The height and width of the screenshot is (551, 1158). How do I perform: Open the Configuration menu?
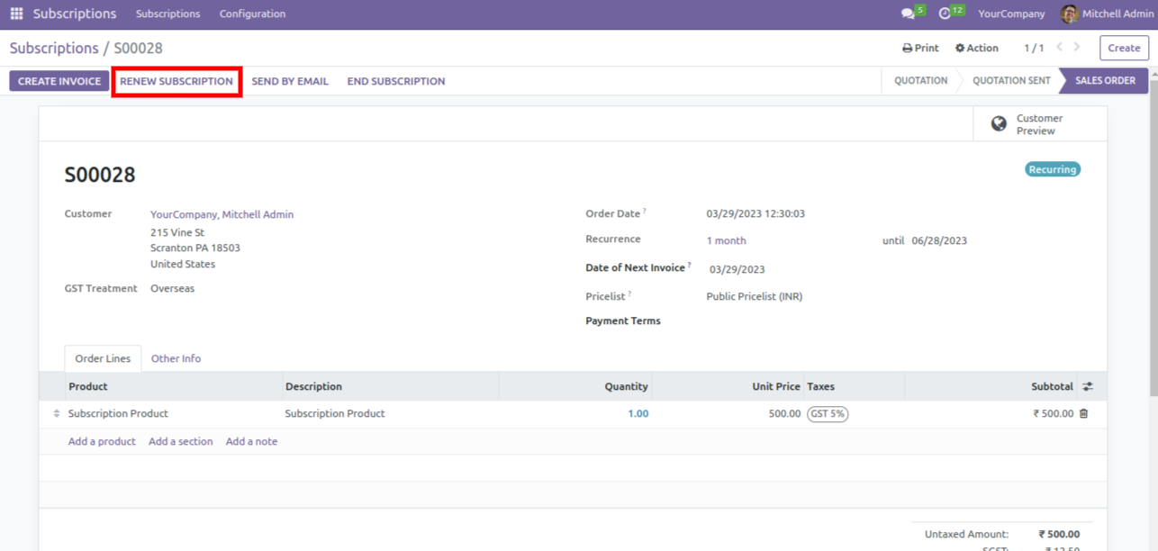click(x=252, y=14)
